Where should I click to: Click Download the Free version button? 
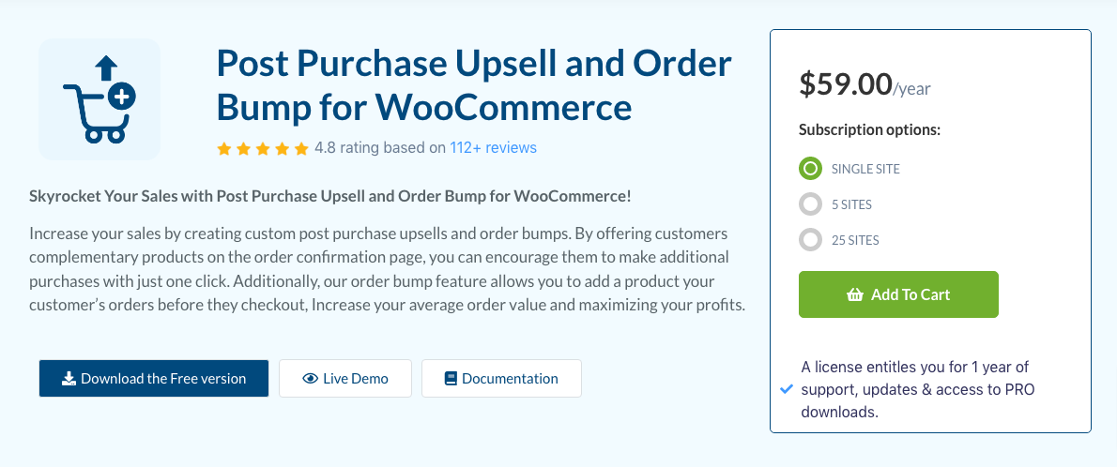point(154,379)
